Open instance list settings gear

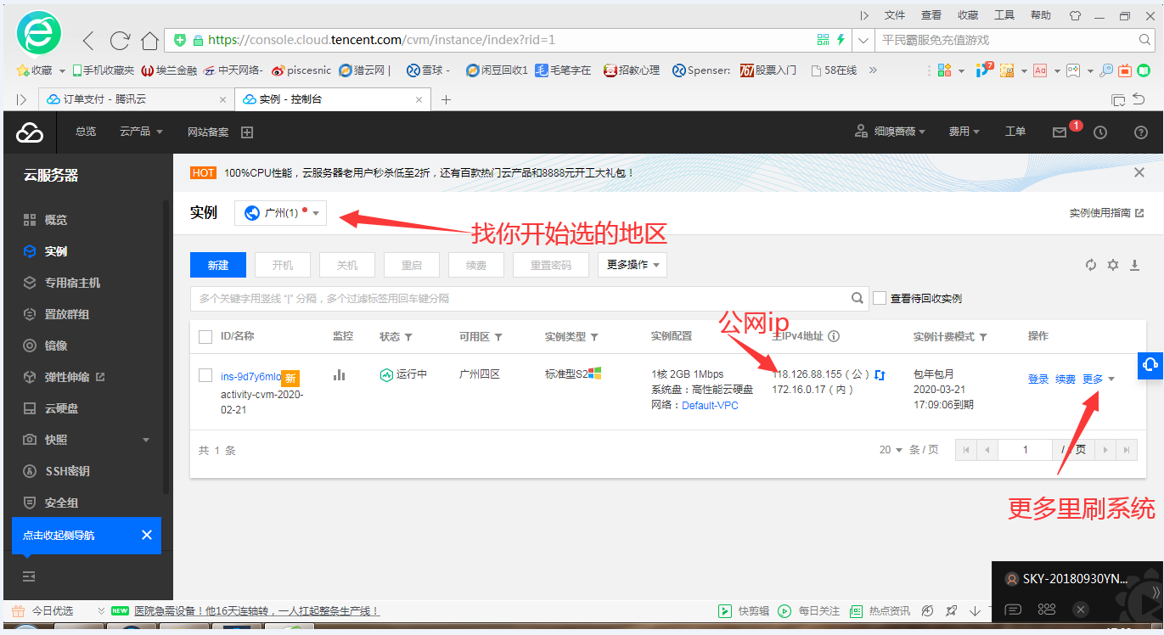[x=1113, y=265]
